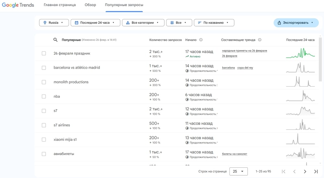Click the categories shapes icon
The image size is (324, 178).
tap(128, 23)
